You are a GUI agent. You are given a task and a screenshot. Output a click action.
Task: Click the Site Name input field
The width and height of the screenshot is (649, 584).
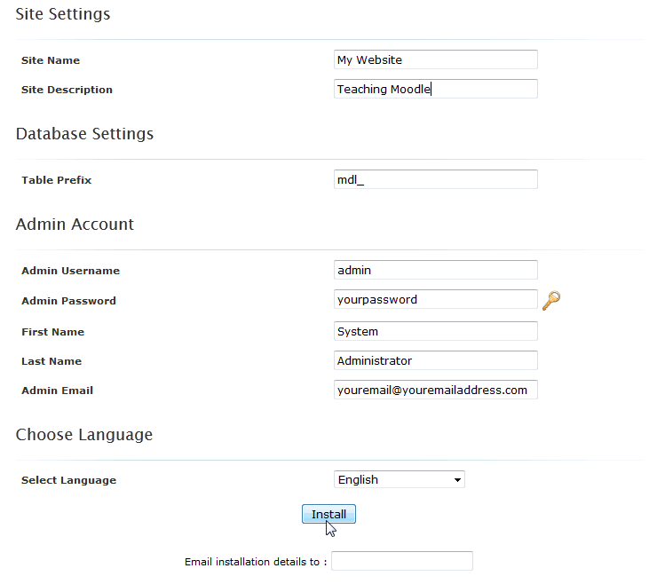435,59
